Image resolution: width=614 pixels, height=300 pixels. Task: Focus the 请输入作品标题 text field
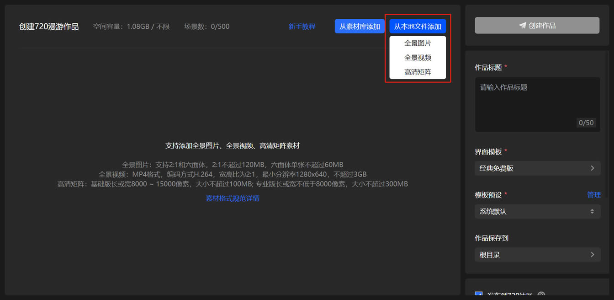point(537,105)
